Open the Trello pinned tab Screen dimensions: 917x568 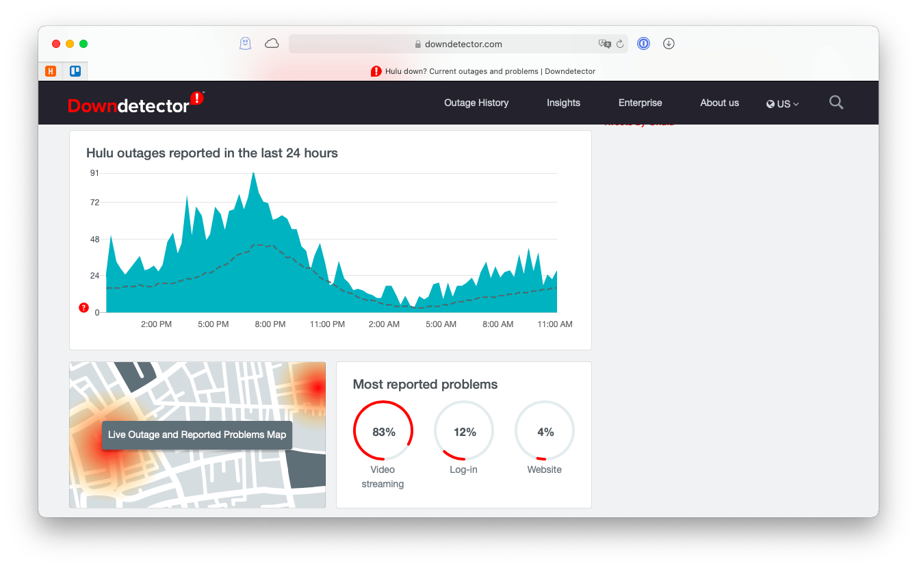pyautogui.click(x=75, y=70)
